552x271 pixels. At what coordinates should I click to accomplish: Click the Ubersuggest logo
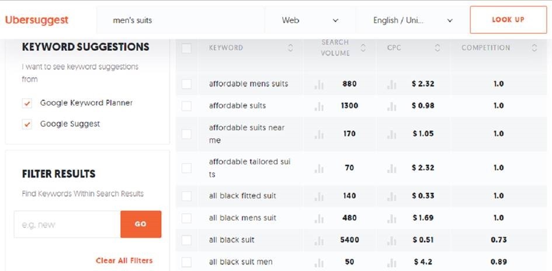[x=37, y=20]
